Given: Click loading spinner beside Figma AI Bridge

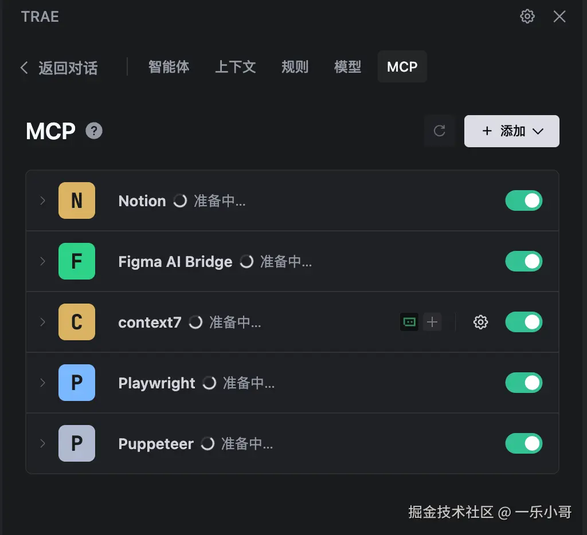Looking at the screenshot, I should pyautogui.click(x=246, y=262).
